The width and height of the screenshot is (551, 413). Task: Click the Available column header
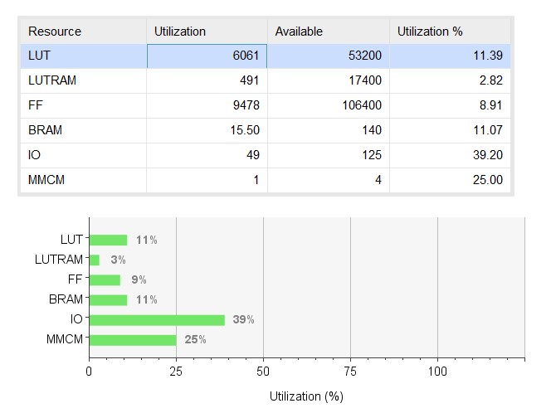[x=329, y=32]
